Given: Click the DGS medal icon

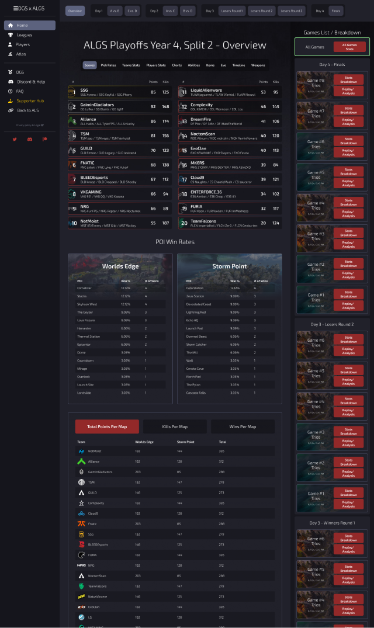Looking at the screenshot, I should coord(11,72).
